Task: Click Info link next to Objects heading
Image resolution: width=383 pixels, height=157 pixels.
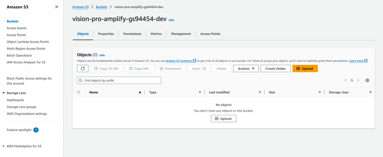Action: pos(102,55)
